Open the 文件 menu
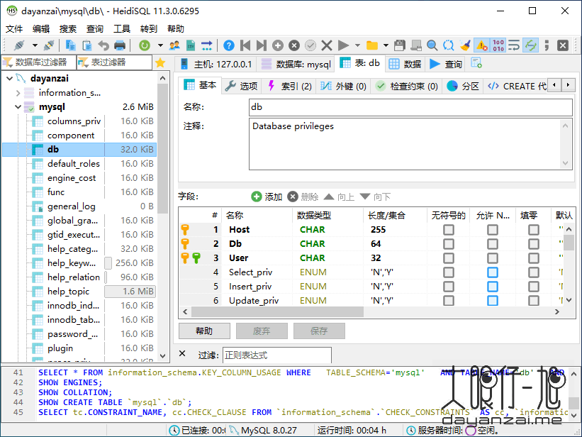582x437 pixels. point(14,28)
